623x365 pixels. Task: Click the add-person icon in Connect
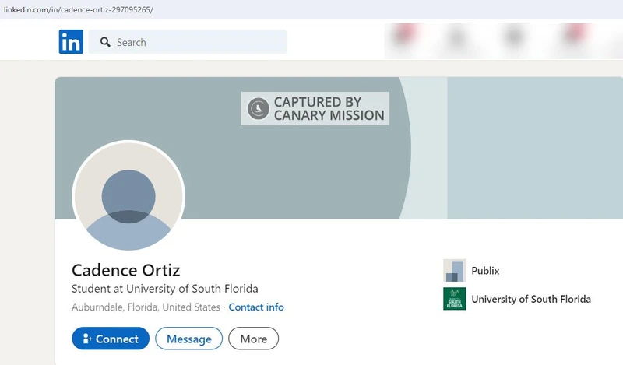pyautogui.click(x=87, y=339)
